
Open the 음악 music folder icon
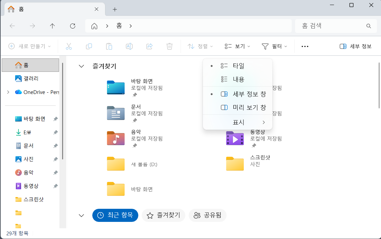click(x=116, y=138)
